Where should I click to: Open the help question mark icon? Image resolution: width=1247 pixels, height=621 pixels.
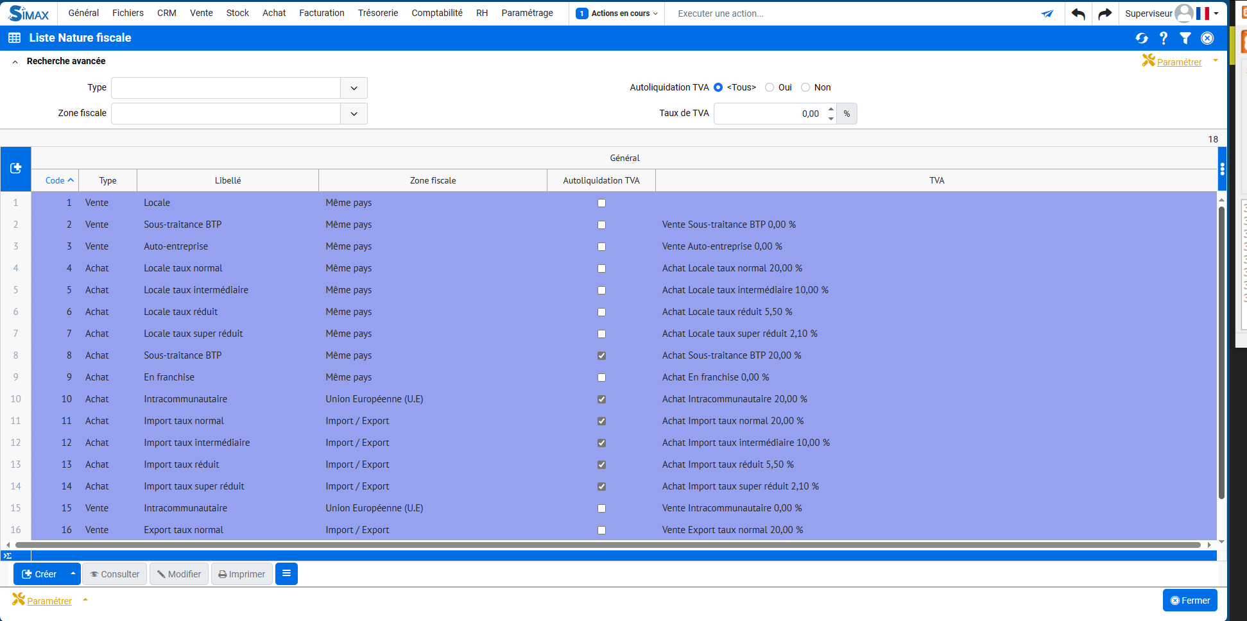point(1164,38)
